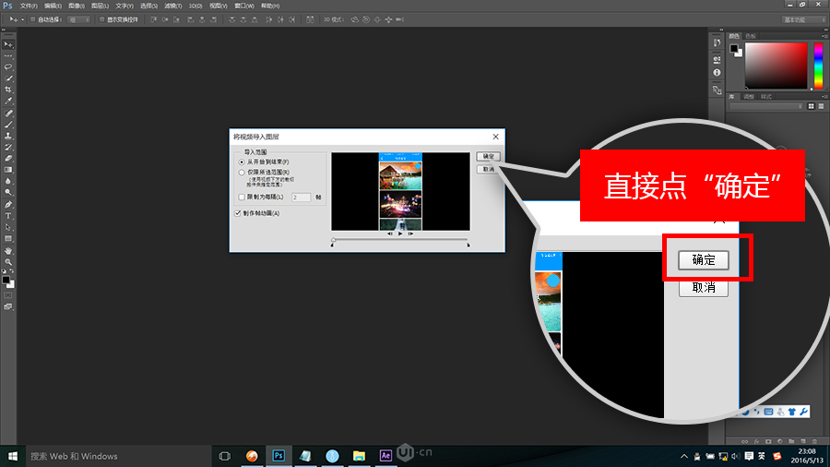Toggle Quick Mask mode in the toolbox
830x467 pixels.
(8, 295)
